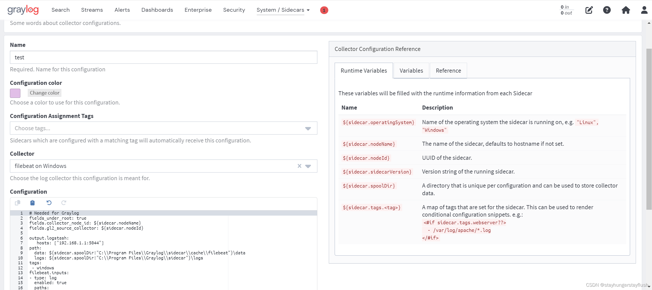Go to the home page icon
The height and width of the screenshot is (290, 652).
coord(626,10)
